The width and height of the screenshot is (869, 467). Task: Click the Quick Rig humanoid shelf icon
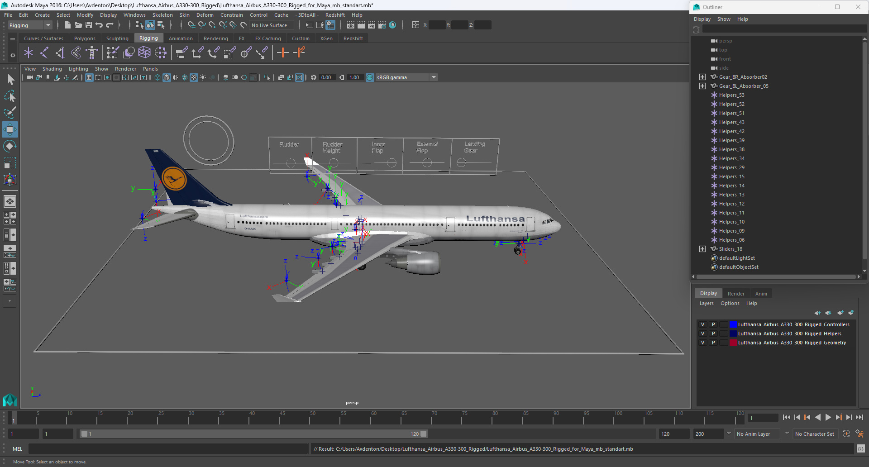(x=92, y=53)
